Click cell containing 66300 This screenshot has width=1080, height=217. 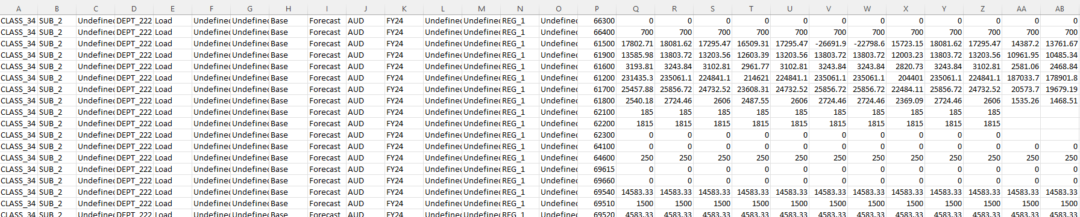coord(597,20)
